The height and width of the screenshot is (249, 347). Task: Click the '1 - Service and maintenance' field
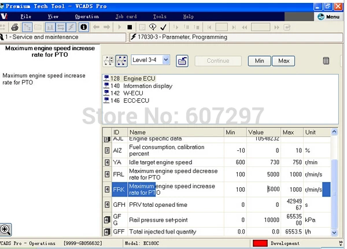63,37
